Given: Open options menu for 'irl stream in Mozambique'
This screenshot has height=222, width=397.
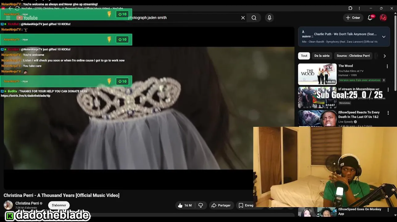Looking at the screenshot, I should pyautogui.click(x=388, y=89).
